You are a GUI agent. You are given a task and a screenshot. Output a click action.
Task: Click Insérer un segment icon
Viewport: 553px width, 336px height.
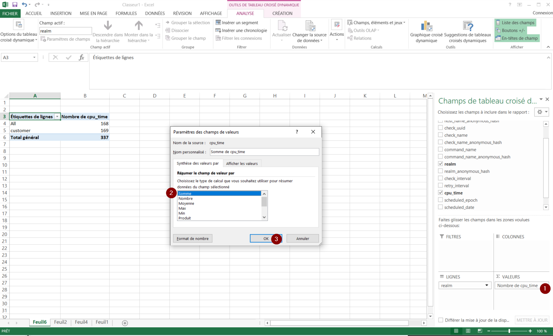point(218,23)
